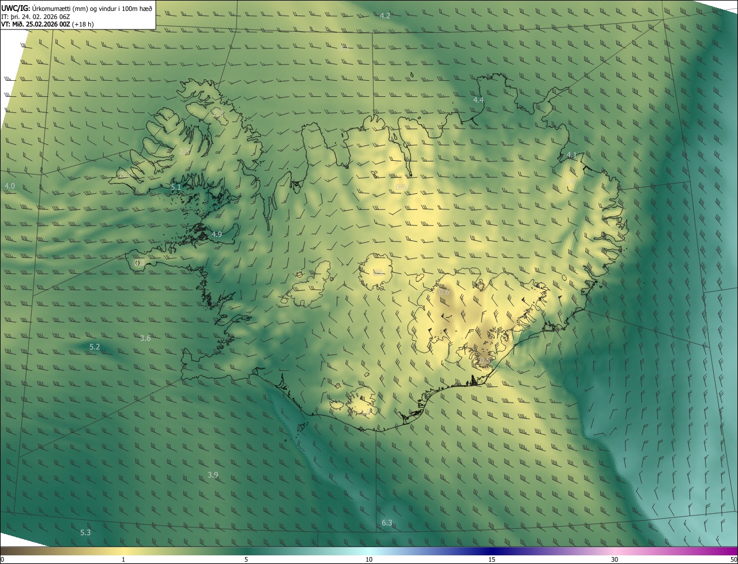Click the title 'UWC/IG: Úrkomumætti (mm) og vindur í 100m hæð'

(x=77, y=8)
